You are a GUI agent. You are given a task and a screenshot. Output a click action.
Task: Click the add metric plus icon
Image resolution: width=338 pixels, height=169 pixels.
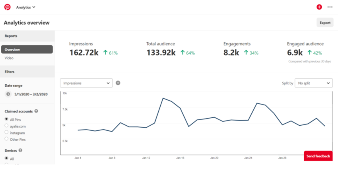(118, 83)
